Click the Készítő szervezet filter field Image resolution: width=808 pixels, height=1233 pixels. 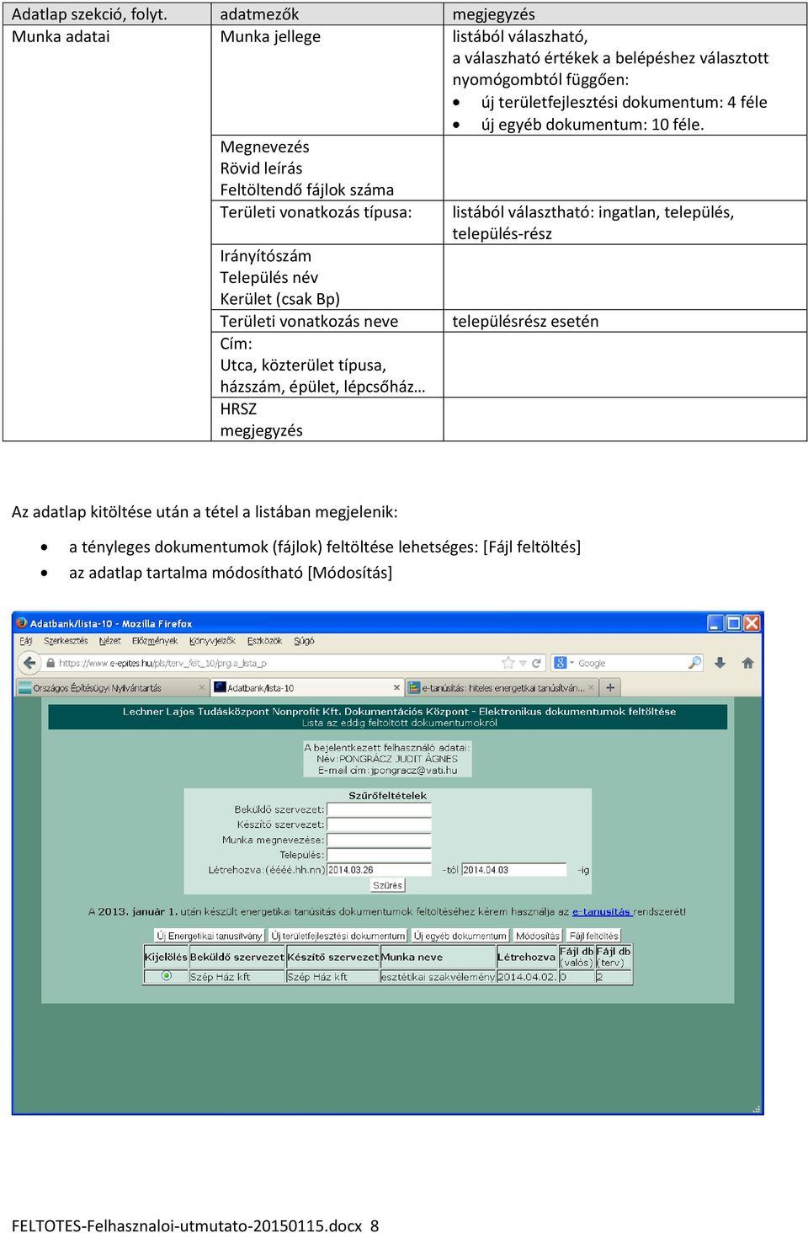pyautogui.click(x=379, y=825)
